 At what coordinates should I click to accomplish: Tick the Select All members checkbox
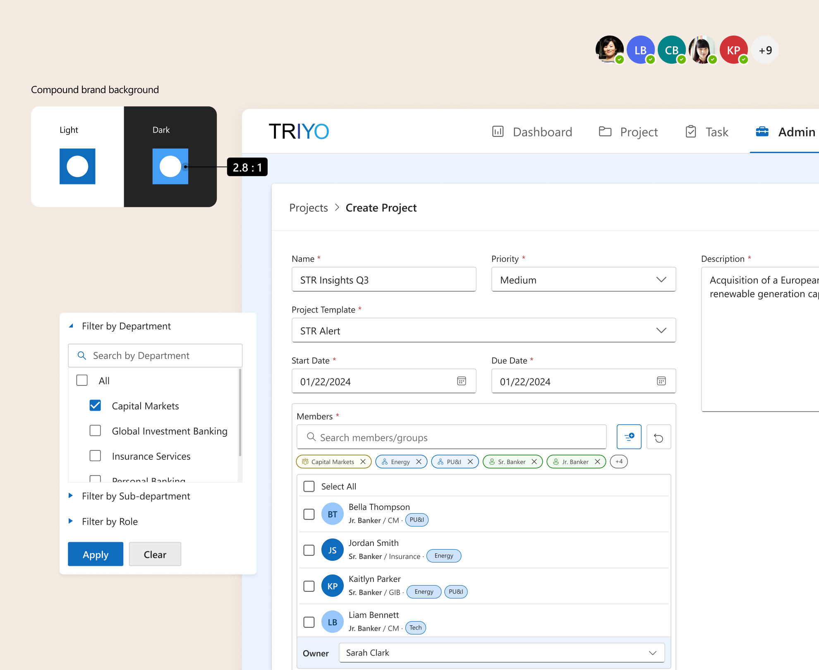click(309, 486)
